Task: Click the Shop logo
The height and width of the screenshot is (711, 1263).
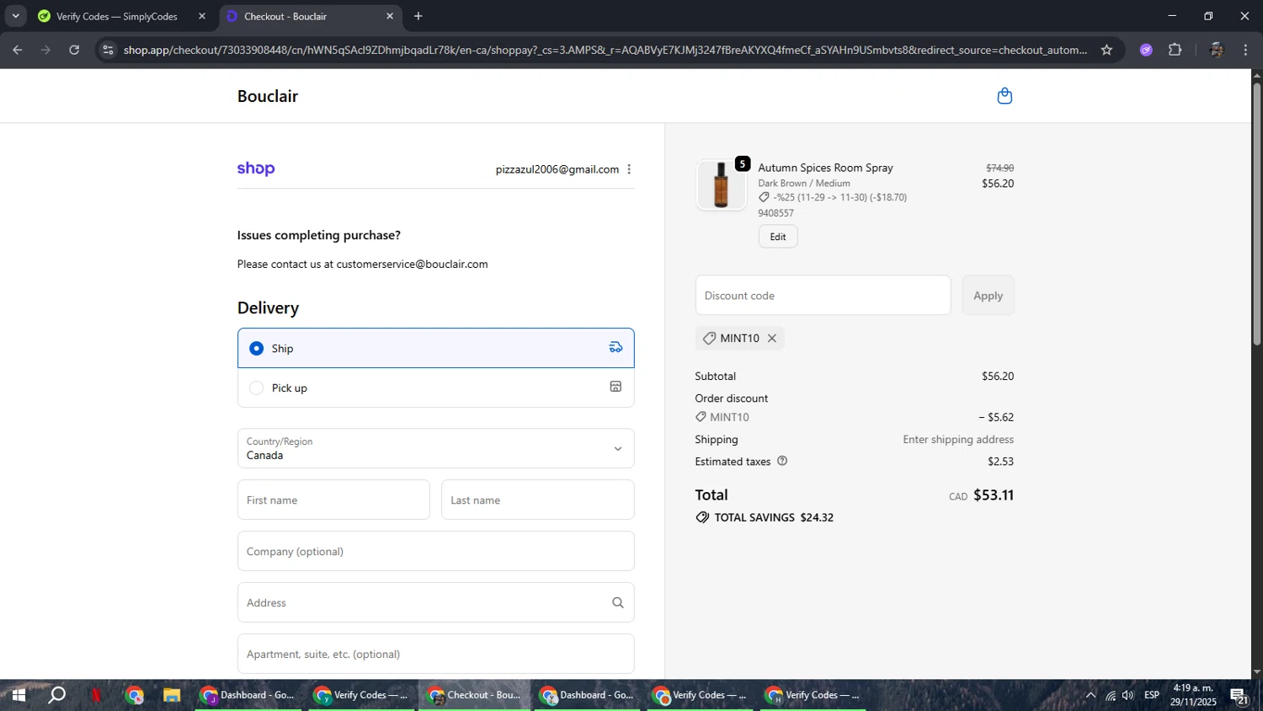Action: pyautogui.click(x=256, y=168)
